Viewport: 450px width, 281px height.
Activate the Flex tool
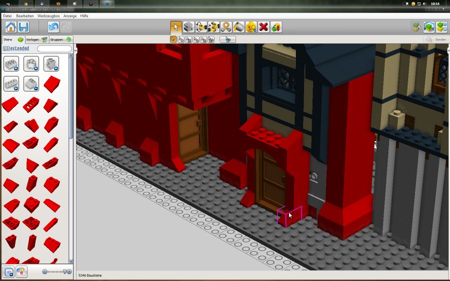[226, 27]
